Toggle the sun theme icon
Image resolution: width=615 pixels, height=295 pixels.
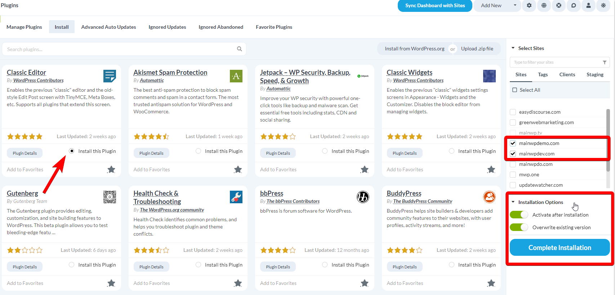coord(603,5)
